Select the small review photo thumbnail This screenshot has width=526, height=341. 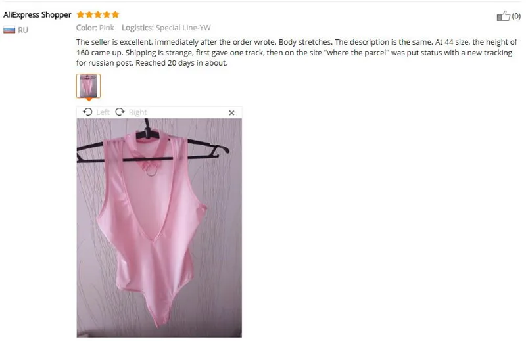(88, 86)
